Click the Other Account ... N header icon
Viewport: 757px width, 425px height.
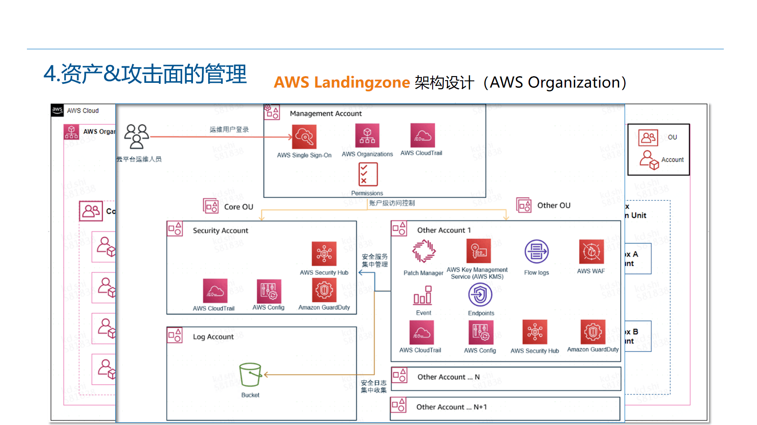click(x=399, y=375)
